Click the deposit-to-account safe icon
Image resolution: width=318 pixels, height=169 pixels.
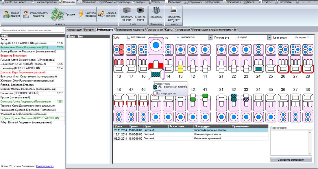click(x=127, y=10)
